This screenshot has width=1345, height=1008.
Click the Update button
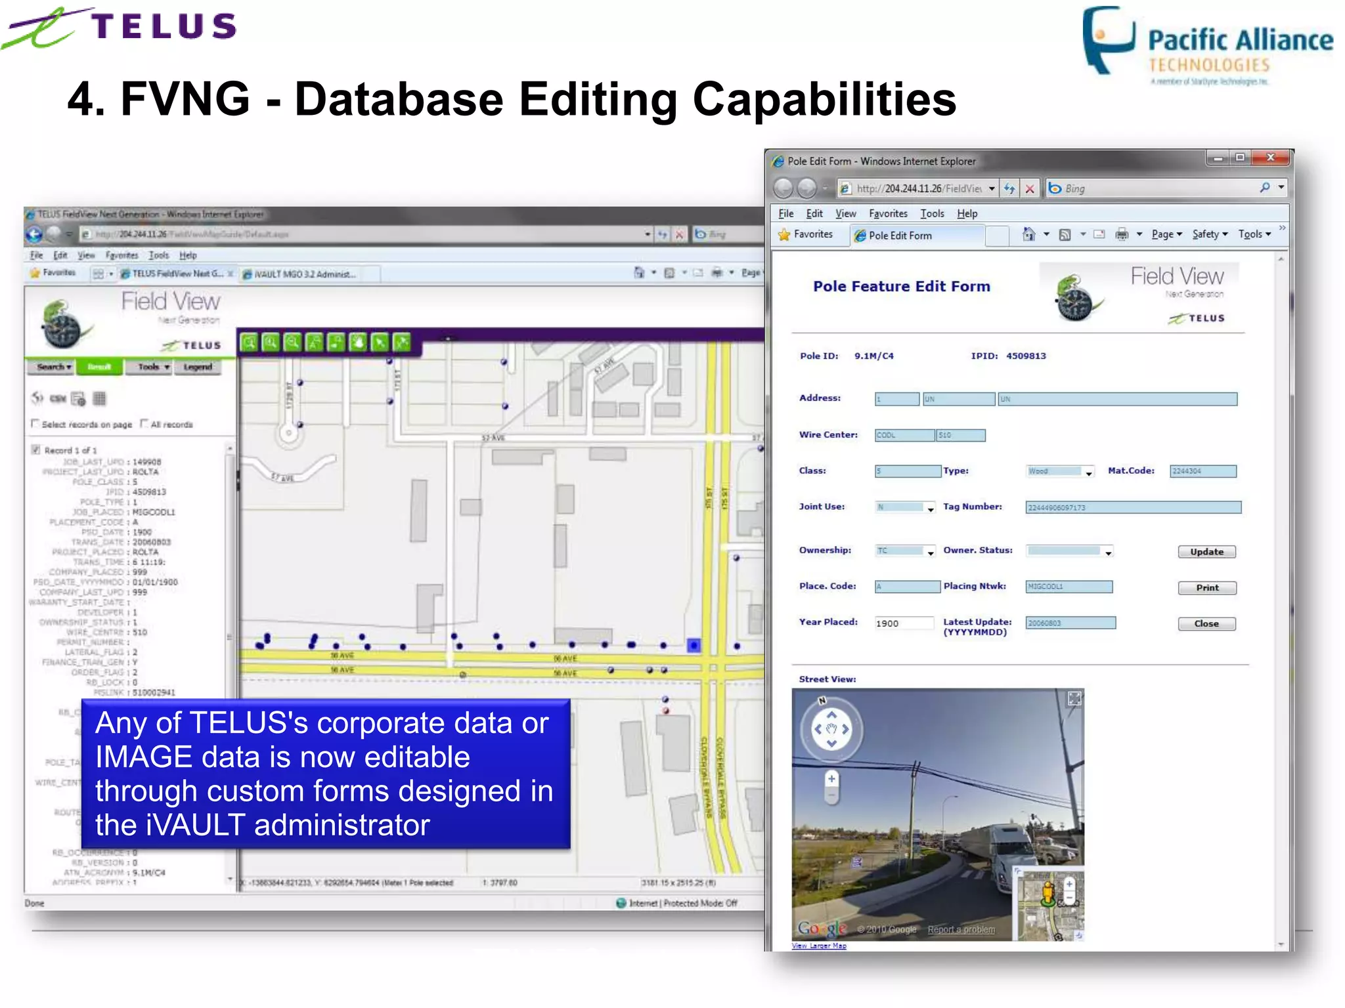[1206, 552]
